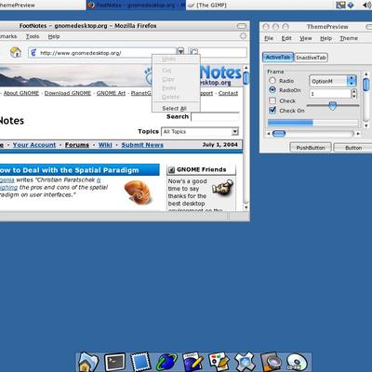The width and height of the screenshot is (372, 372).
Task: Click the FootNotes Search text field
Action: coord(215,117)
